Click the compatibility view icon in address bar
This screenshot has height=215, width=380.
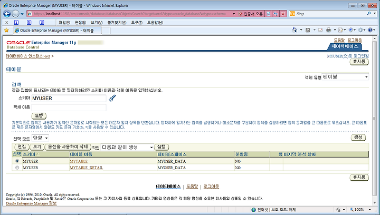coord(268,14)
